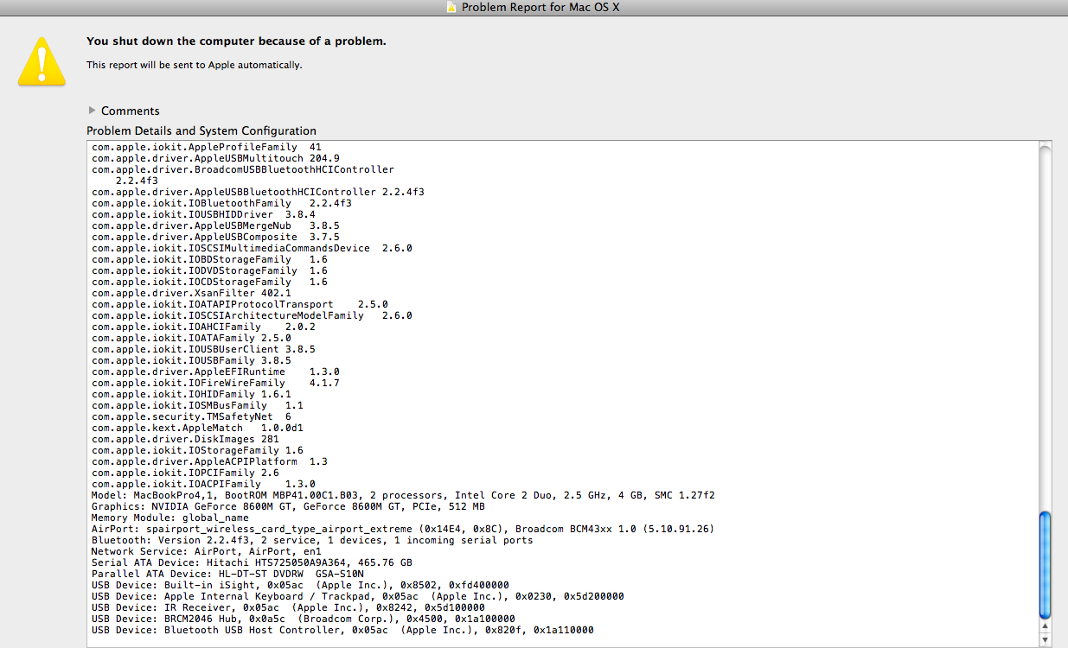
Task: Expand the Comments disclosure triangle
Action: [x=93, y=111]
